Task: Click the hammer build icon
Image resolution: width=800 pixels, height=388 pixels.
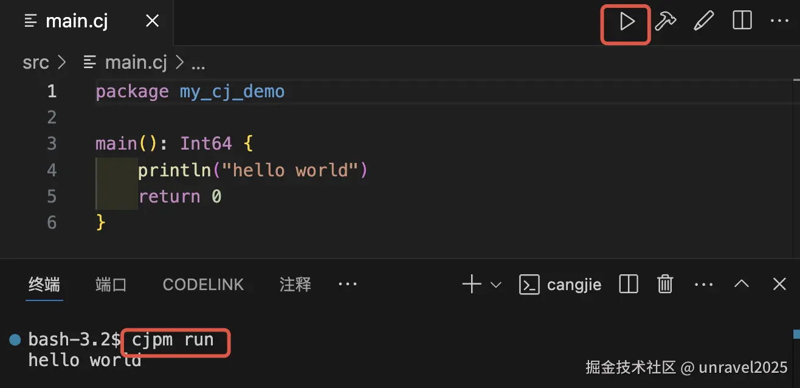Action: 666,22
